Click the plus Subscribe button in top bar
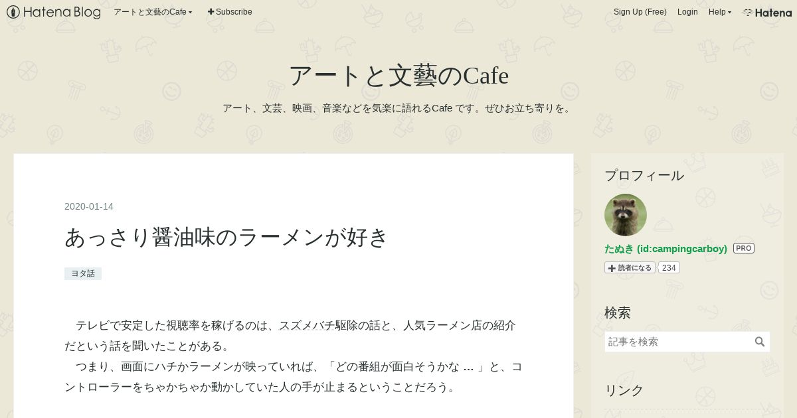This screenshot has width=797, height=418. (230, 12)
